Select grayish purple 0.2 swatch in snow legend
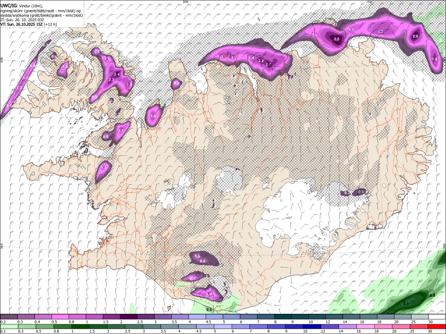 [9, 317]
